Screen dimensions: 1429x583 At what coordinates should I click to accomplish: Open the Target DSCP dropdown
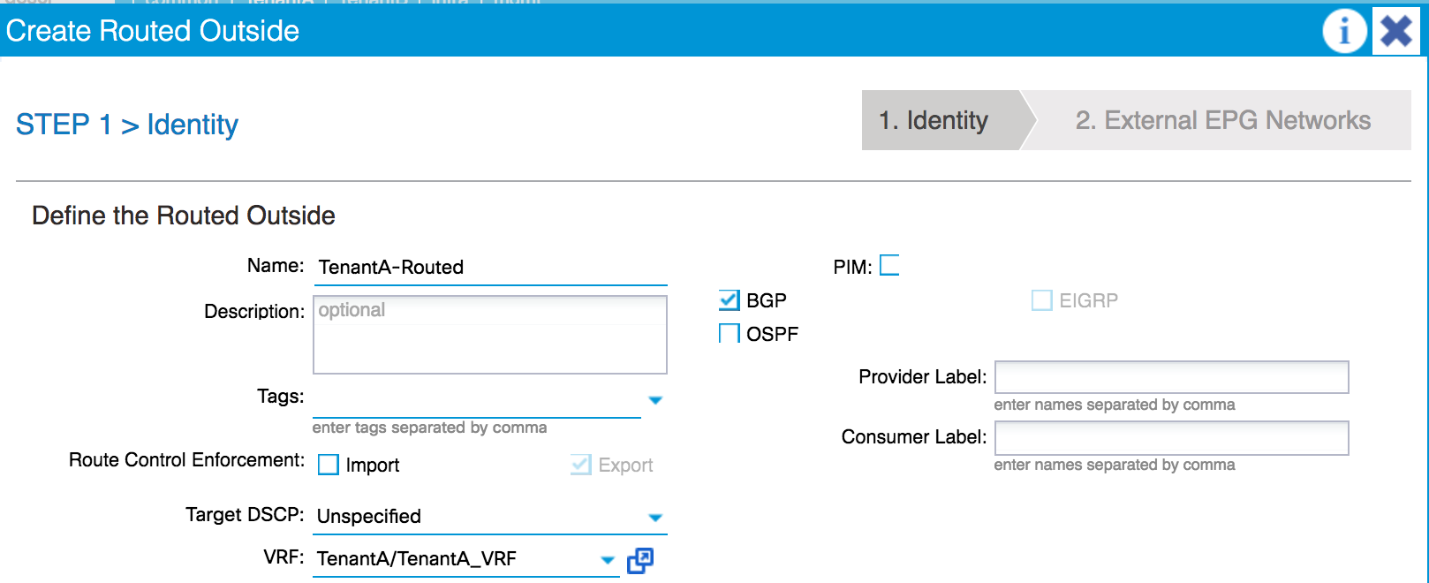coord(490,517)
